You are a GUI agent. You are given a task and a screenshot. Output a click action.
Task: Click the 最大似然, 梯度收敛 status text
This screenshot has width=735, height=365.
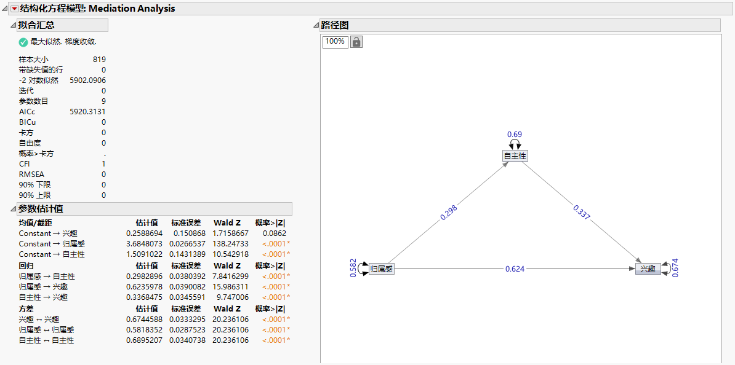[x=64, y=42]
